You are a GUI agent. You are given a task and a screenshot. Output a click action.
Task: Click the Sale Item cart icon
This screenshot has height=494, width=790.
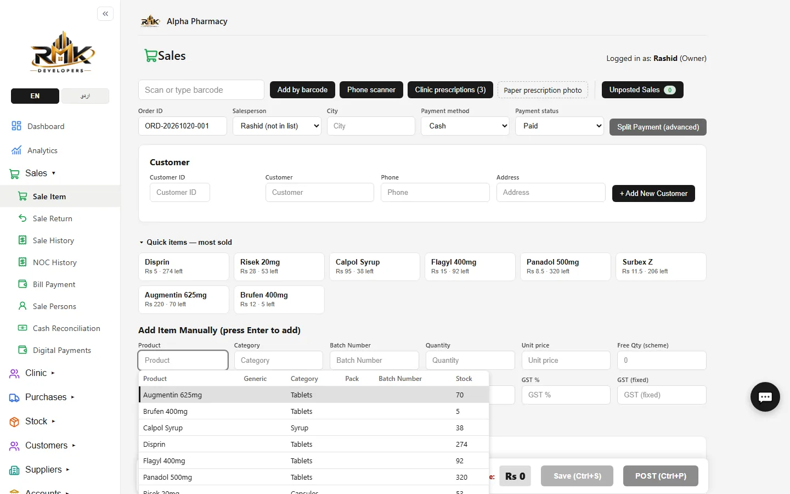tap(22, 196)
